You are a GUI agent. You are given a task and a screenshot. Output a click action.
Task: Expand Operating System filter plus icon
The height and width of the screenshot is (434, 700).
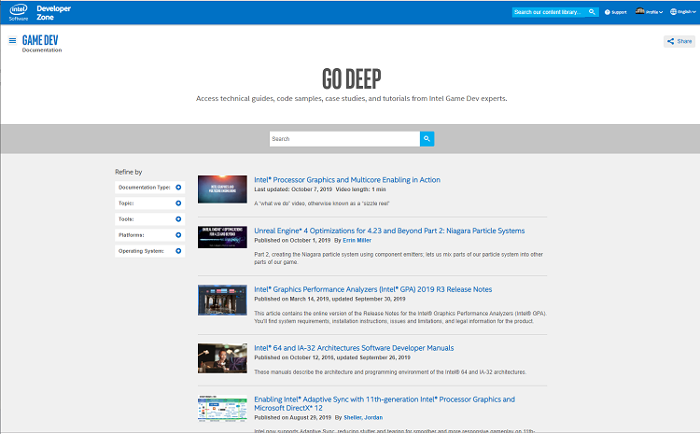click(x=178, y=251)
